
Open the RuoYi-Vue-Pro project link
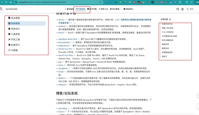pos(66,49)
